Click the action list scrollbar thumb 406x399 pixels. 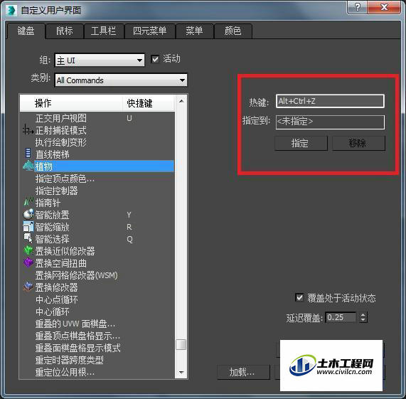click(x=181, y=345)
